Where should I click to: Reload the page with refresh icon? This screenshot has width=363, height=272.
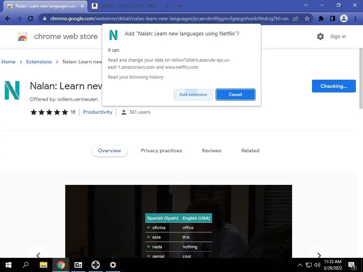(30, 18)
